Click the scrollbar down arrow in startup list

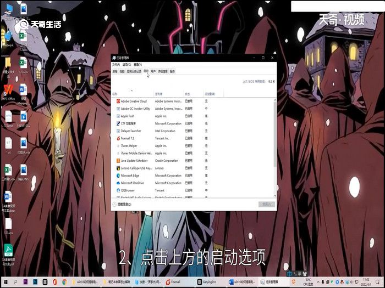(275, 196)
